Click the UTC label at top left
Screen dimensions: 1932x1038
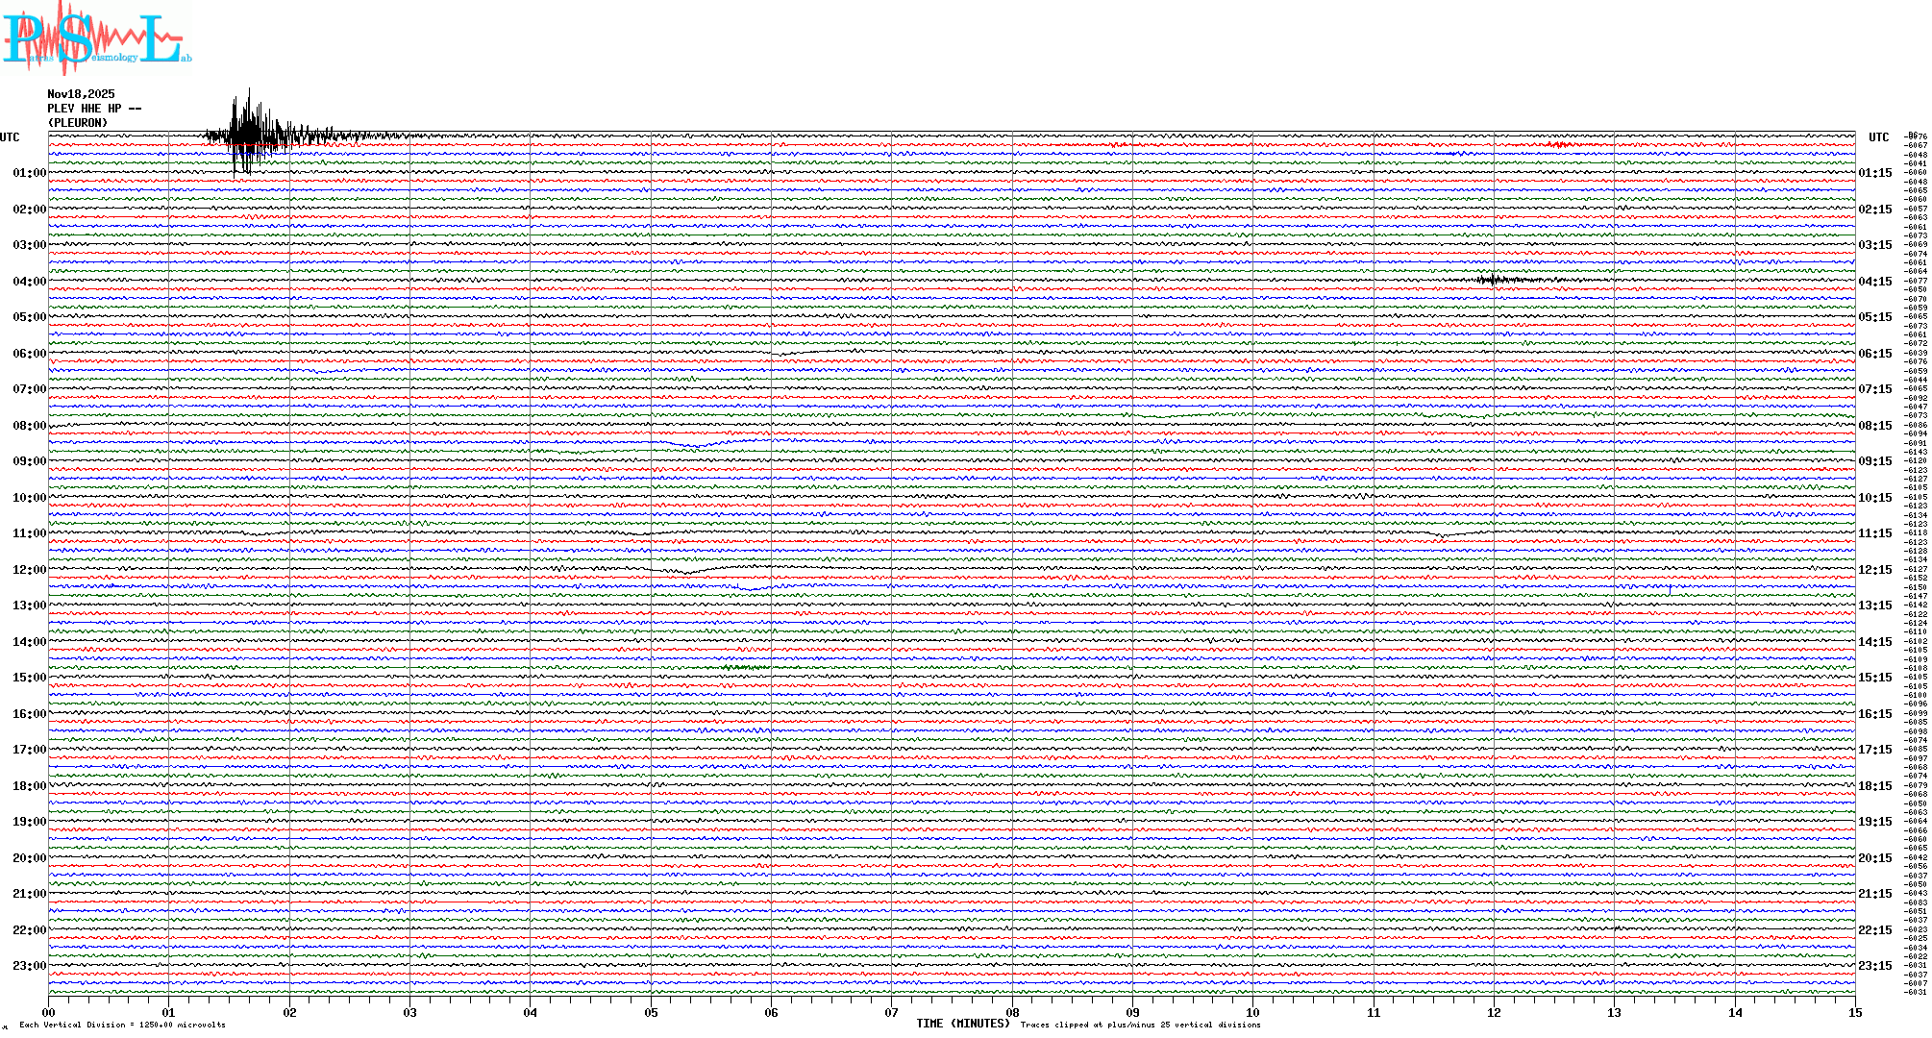[x=10, y=137]
